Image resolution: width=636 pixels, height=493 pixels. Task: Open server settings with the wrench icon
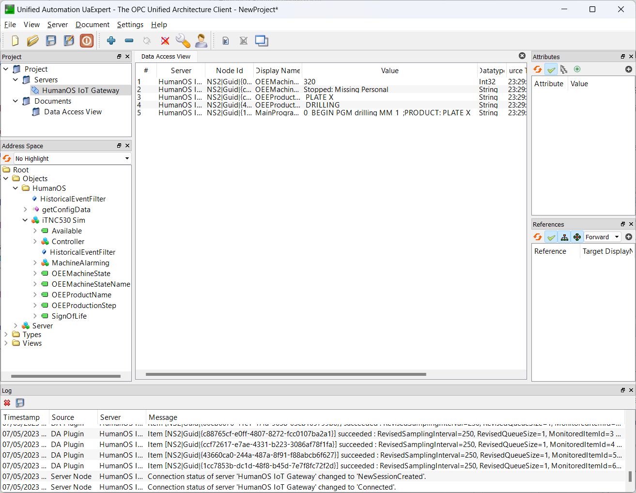183,41
